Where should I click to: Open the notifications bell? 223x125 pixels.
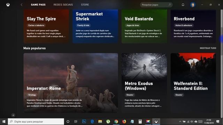click(183, 5)
